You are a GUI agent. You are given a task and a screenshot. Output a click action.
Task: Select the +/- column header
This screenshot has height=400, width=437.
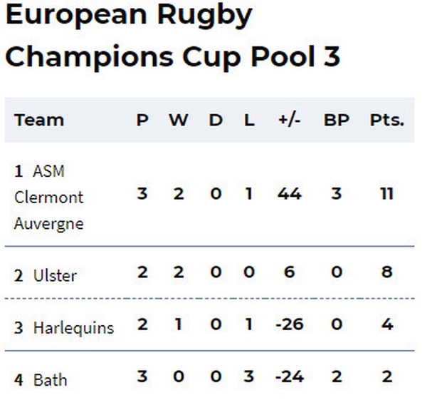[289, 120]
